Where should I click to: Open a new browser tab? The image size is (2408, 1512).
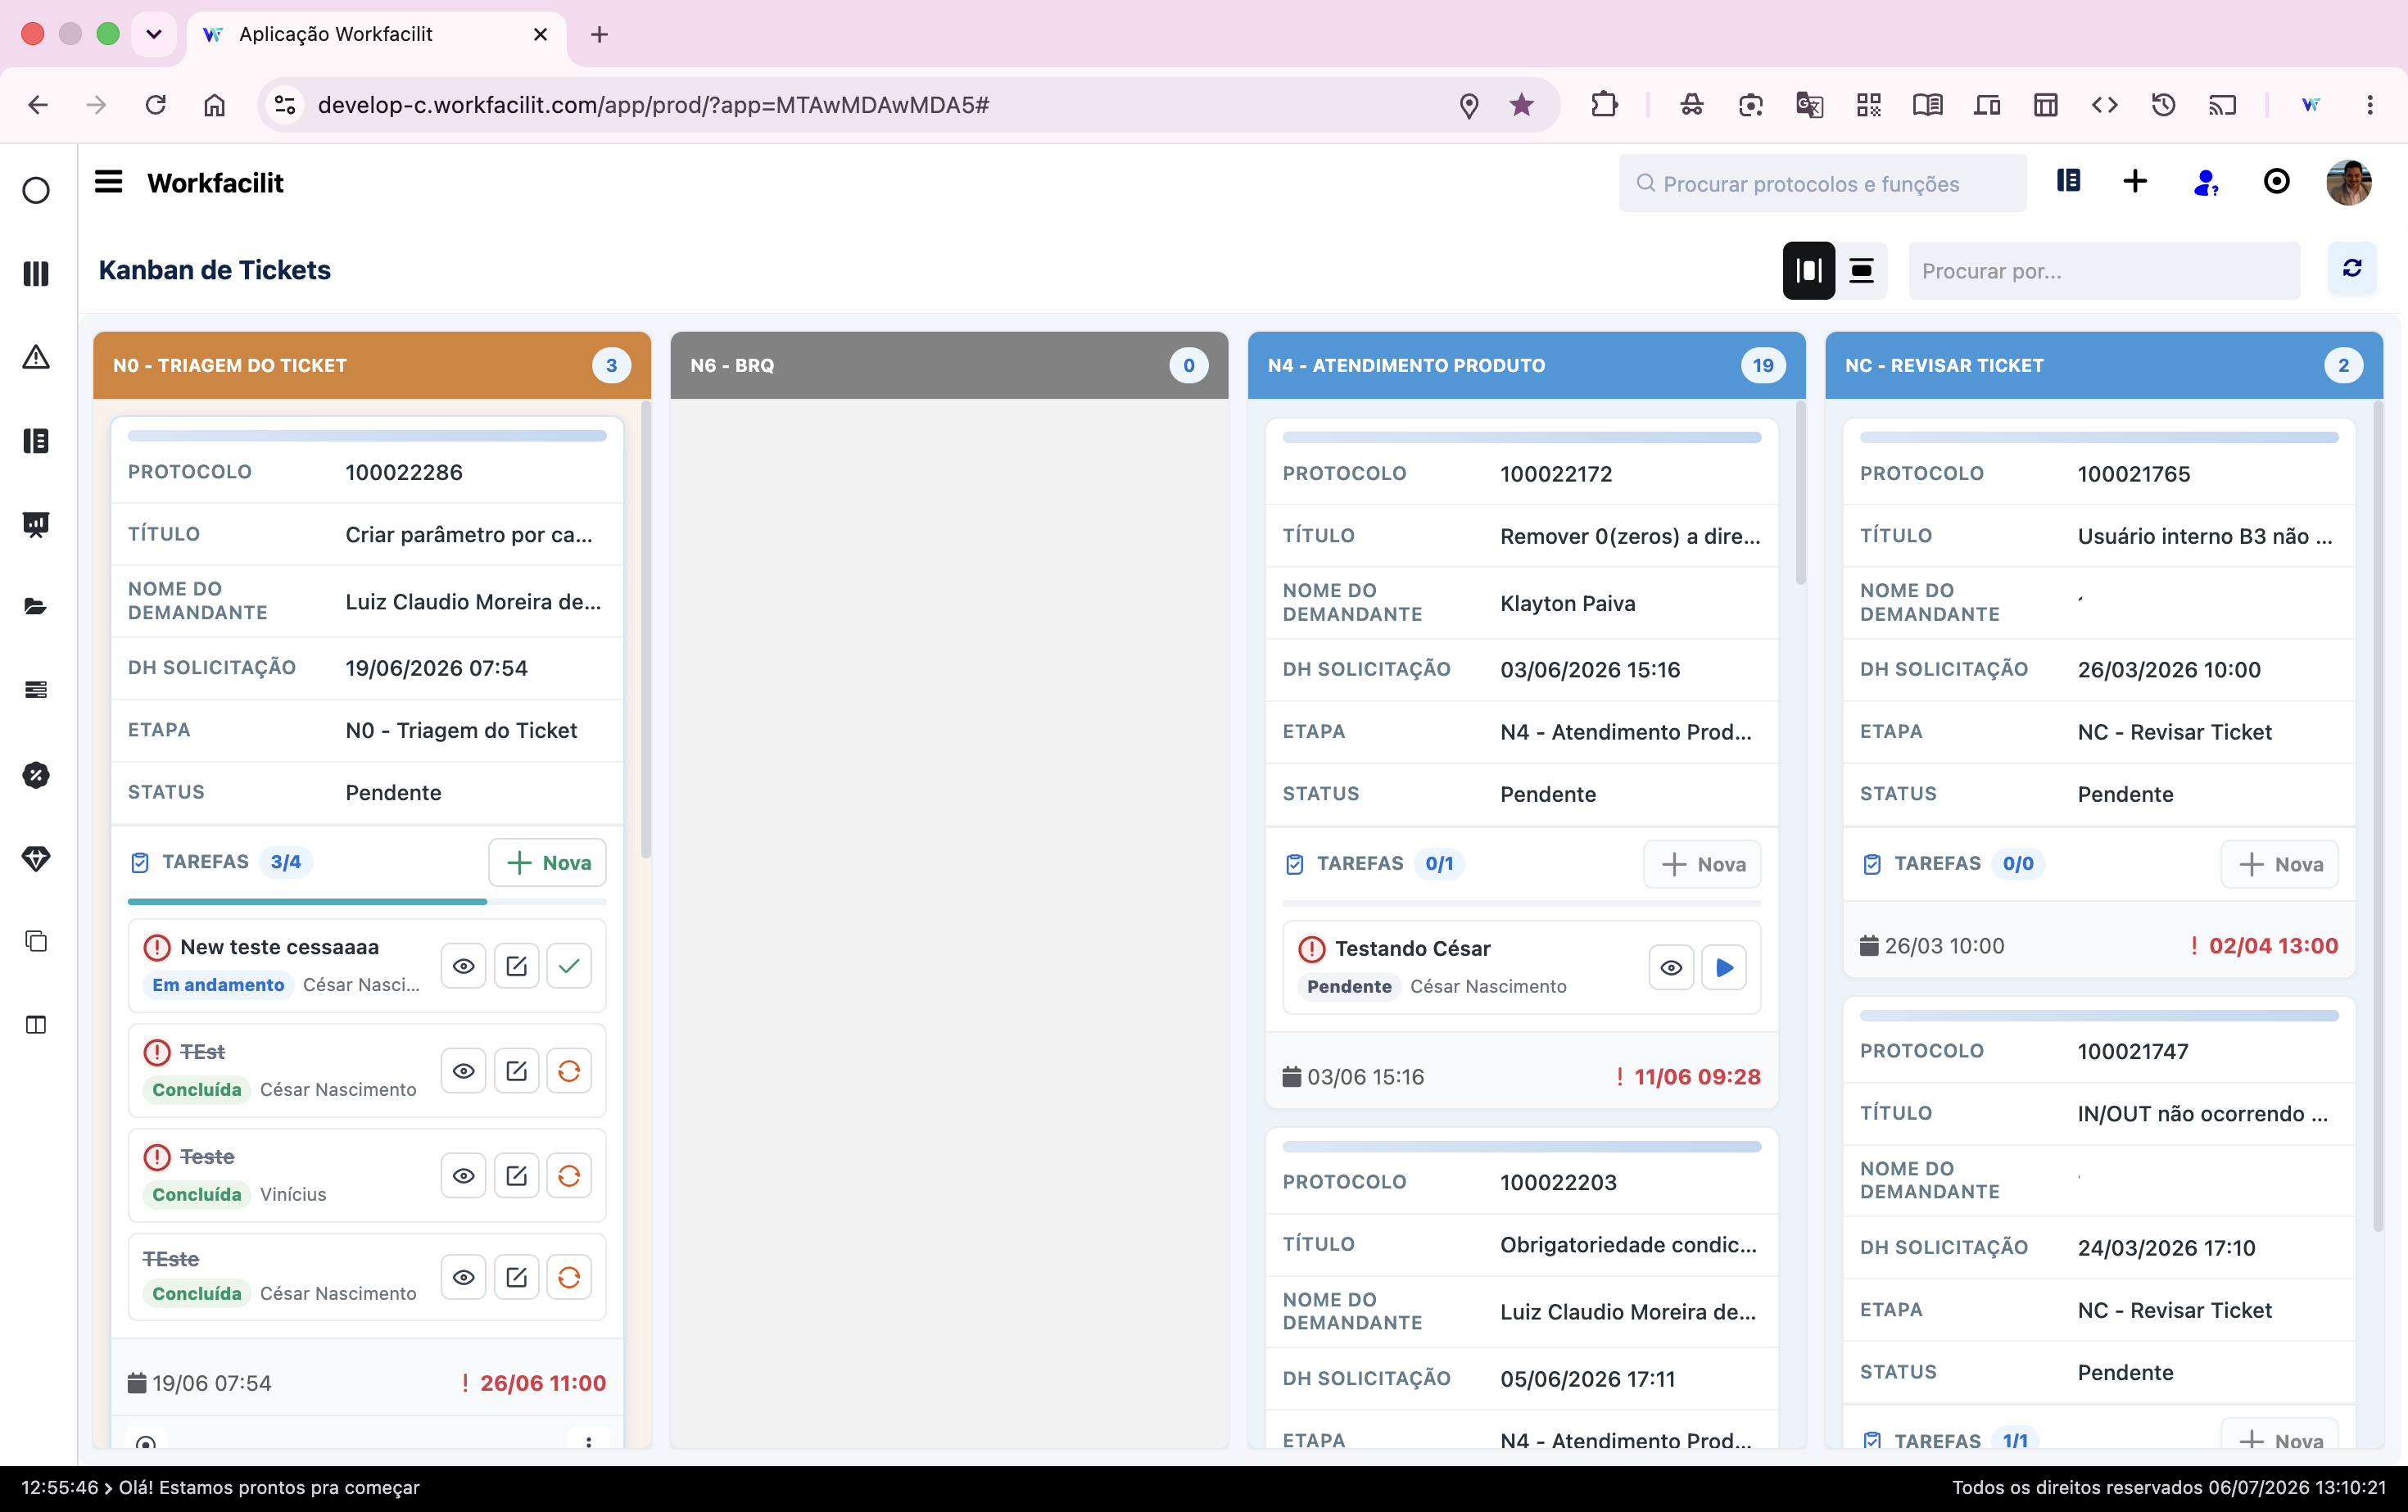coord(599,34)
